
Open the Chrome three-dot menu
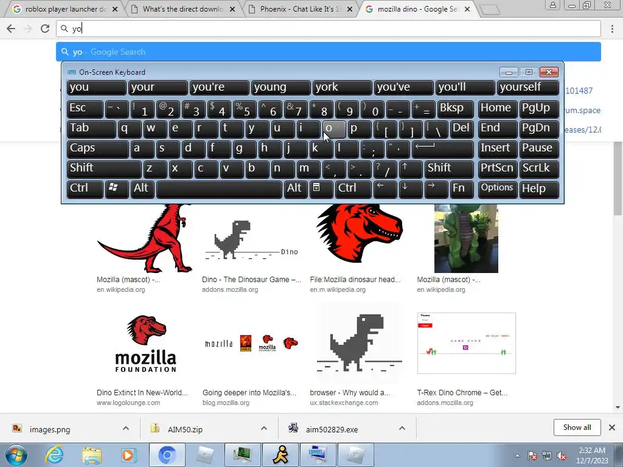pos(612,29)
